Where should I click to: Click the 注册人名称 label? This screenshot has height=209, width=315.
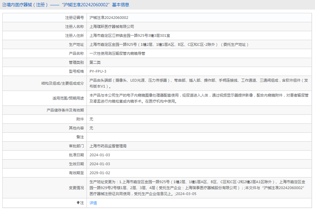point(75,27)
